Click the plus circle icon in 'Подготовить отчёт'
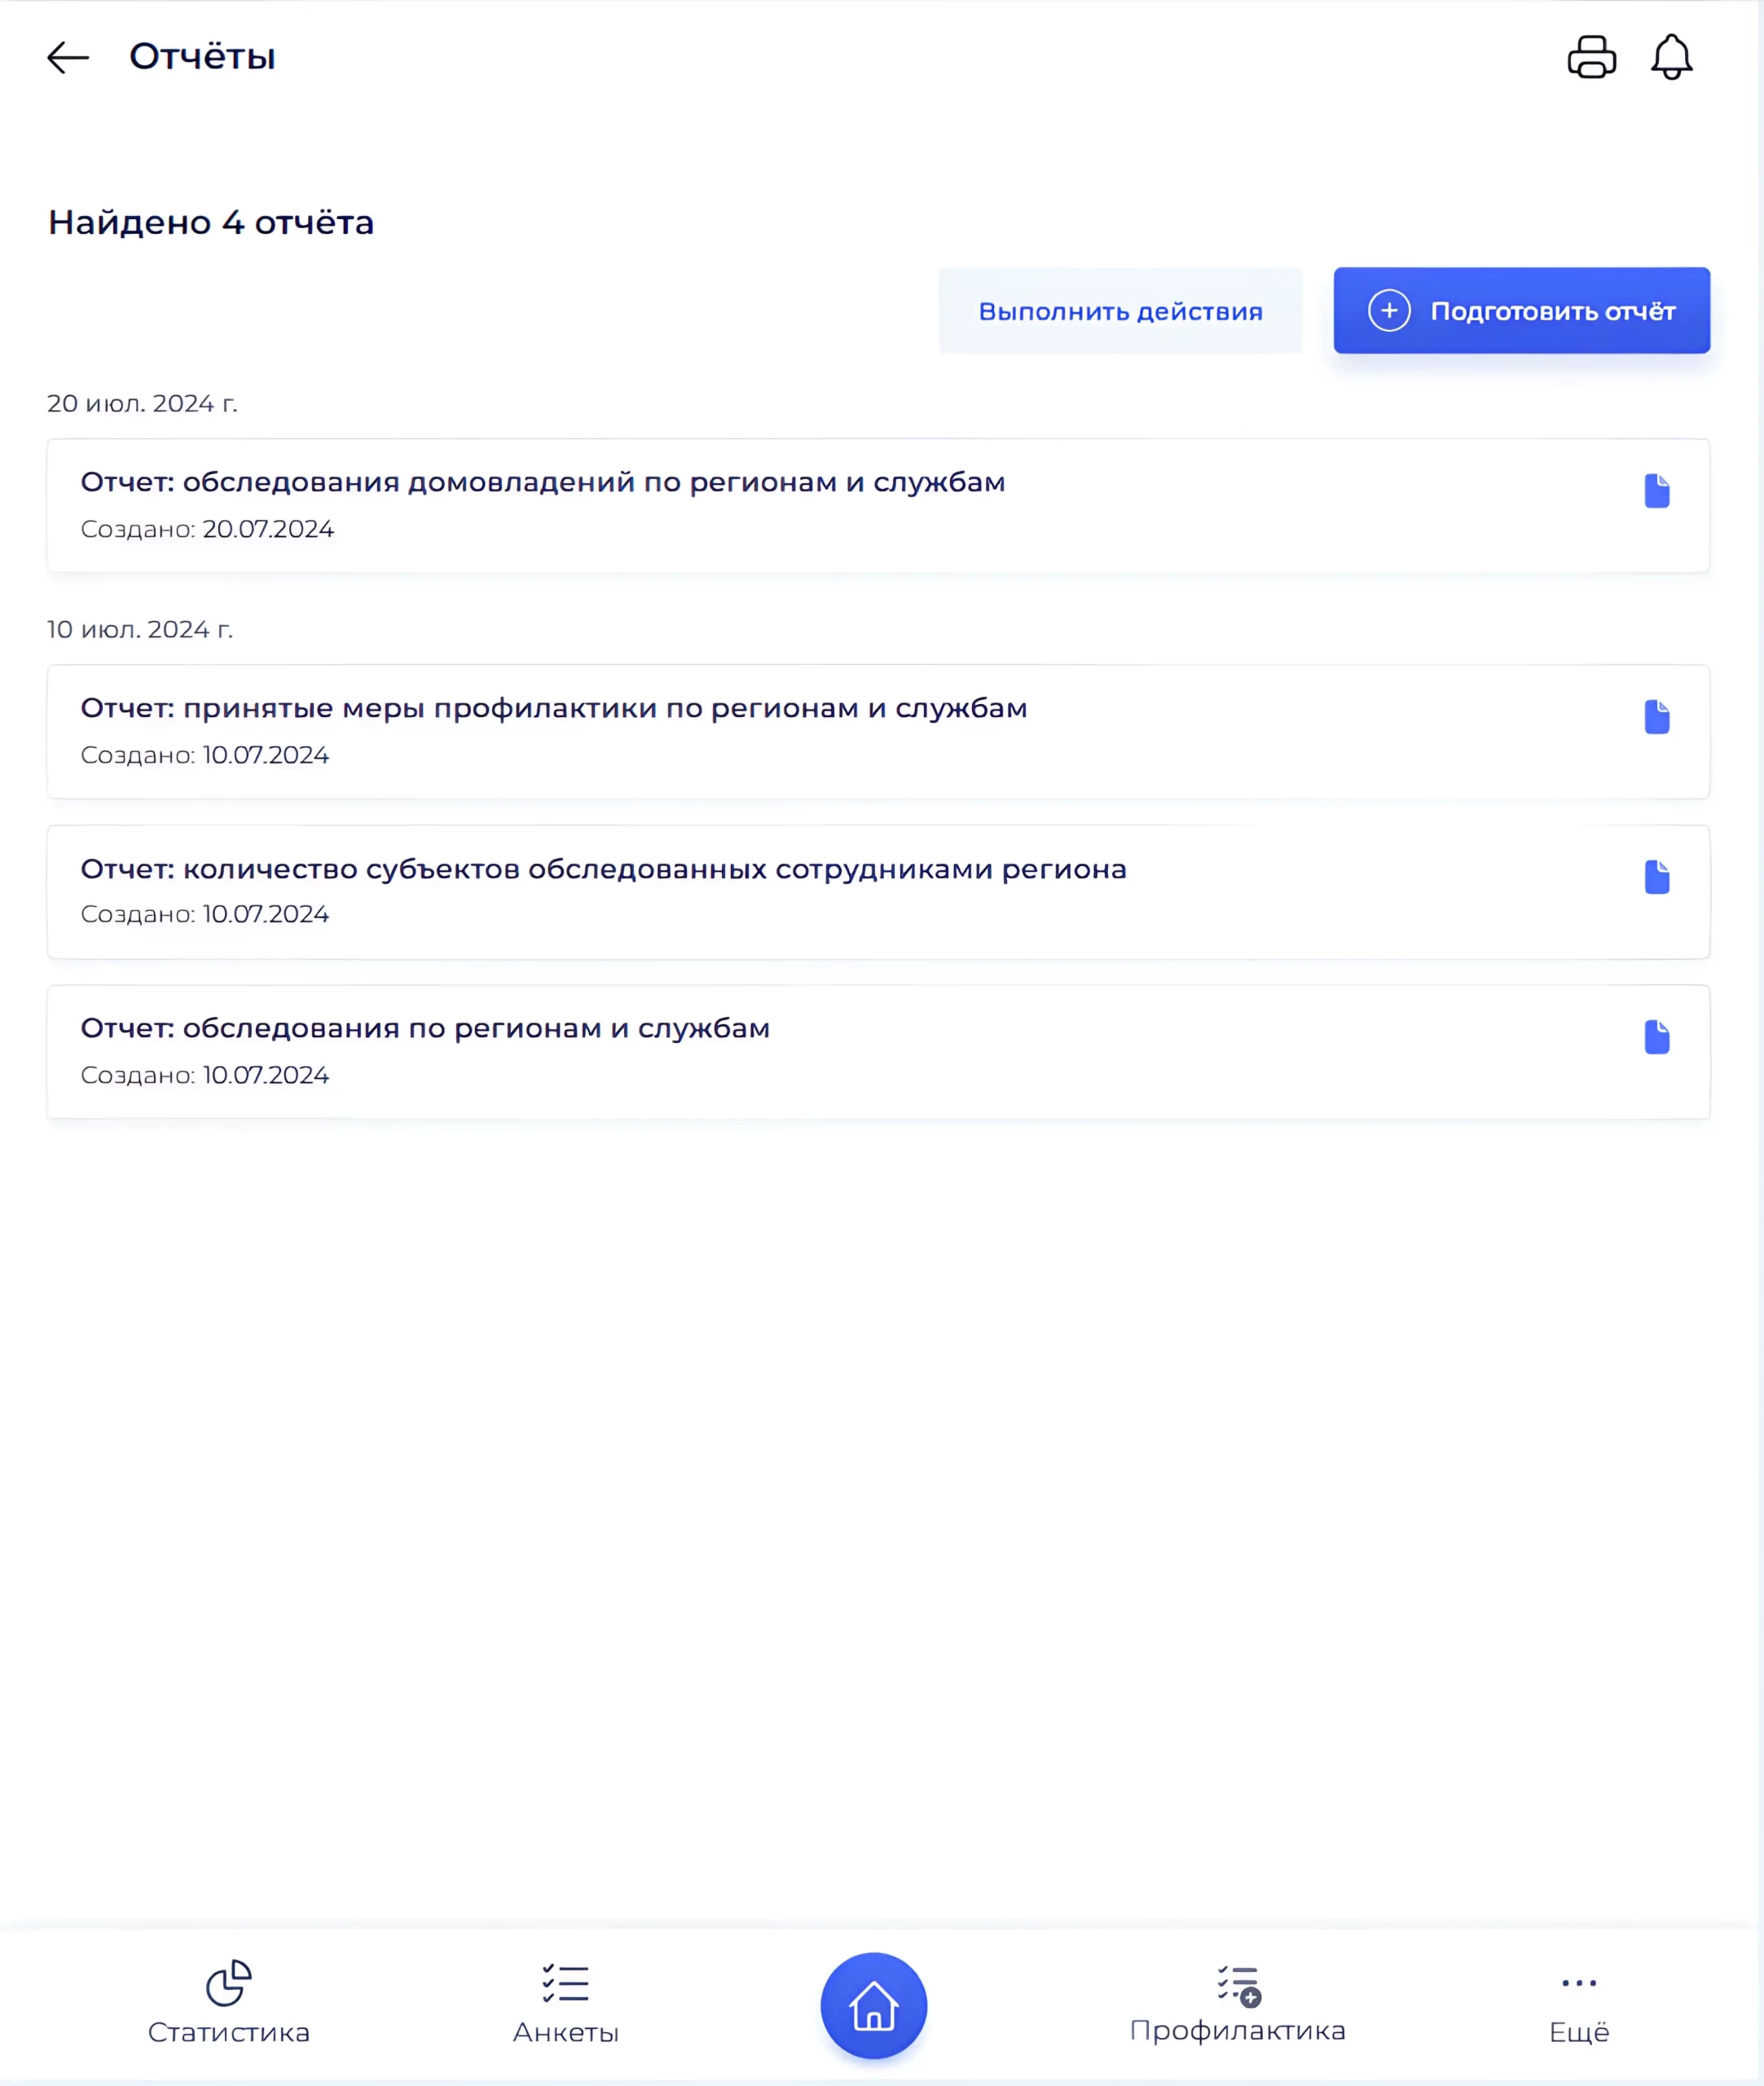The image size is (1764, 2086). click(1389, 310)
